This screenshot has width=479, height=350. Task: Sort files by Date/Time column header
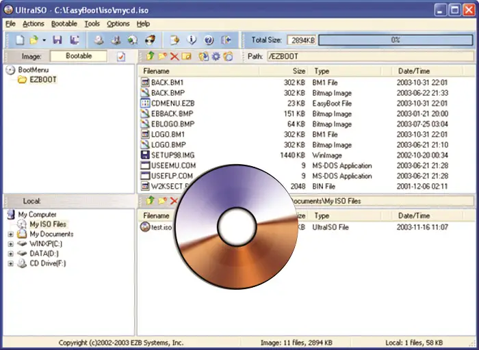tap(414, 71)
